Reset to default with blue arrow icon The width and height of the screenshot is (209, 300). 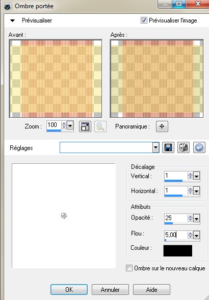(x=199, y=147)
